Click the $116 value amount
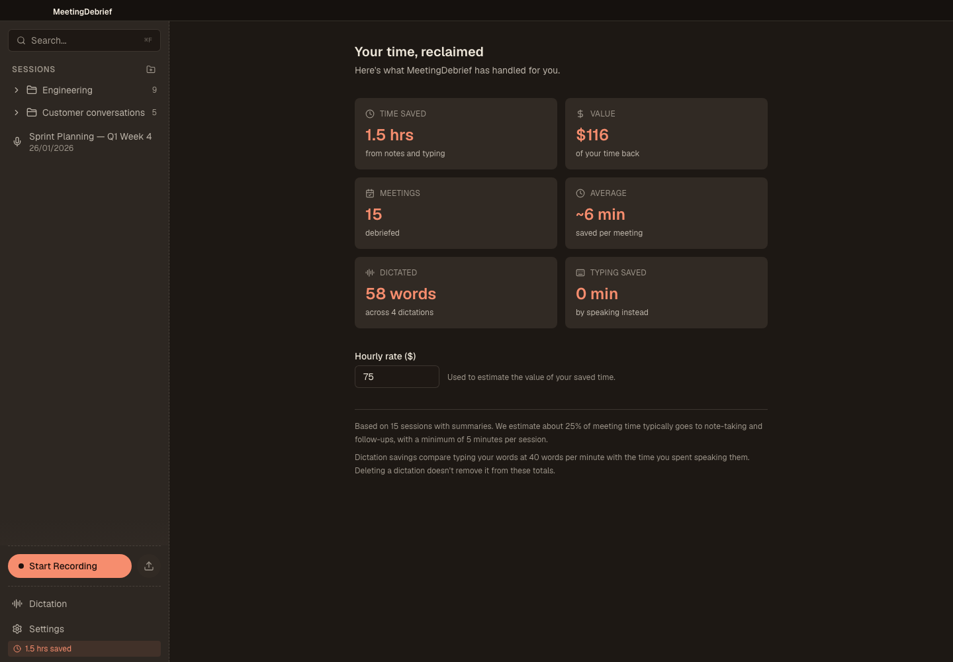 [x=592, y=135]
